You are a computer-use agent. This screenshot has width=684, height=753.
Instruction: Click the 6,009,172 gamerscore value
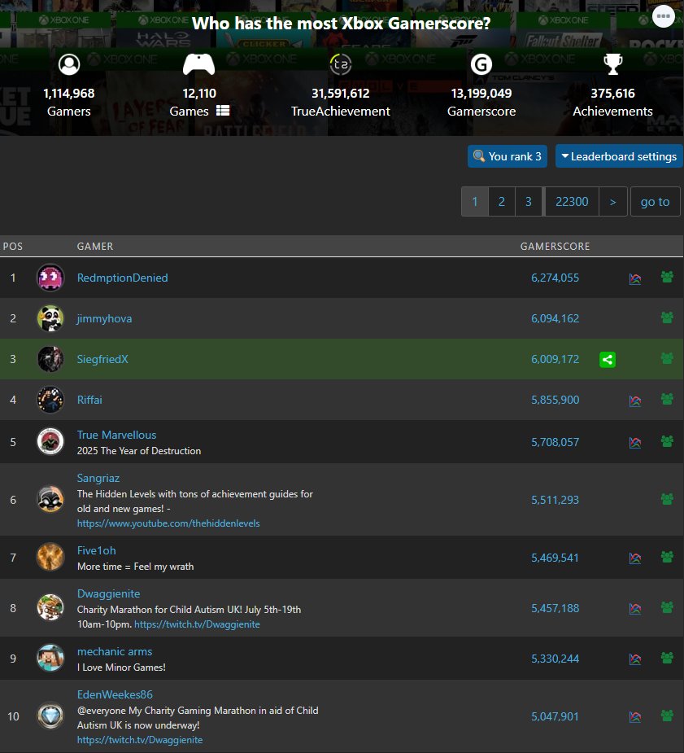point(555,359)
